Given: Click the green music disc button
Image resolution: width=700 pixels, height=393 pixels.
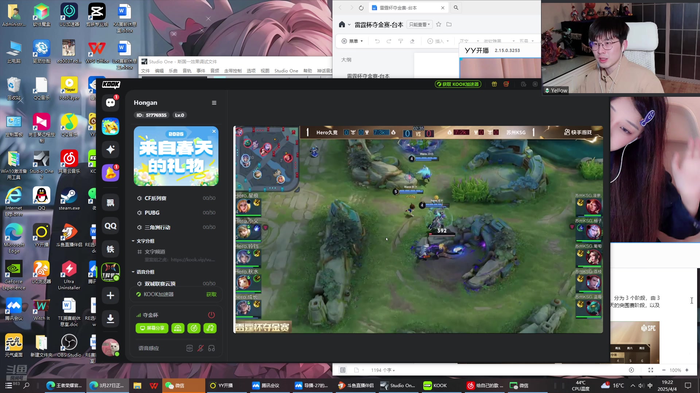Looking at the screenshot, I should [x=194, y=328].
